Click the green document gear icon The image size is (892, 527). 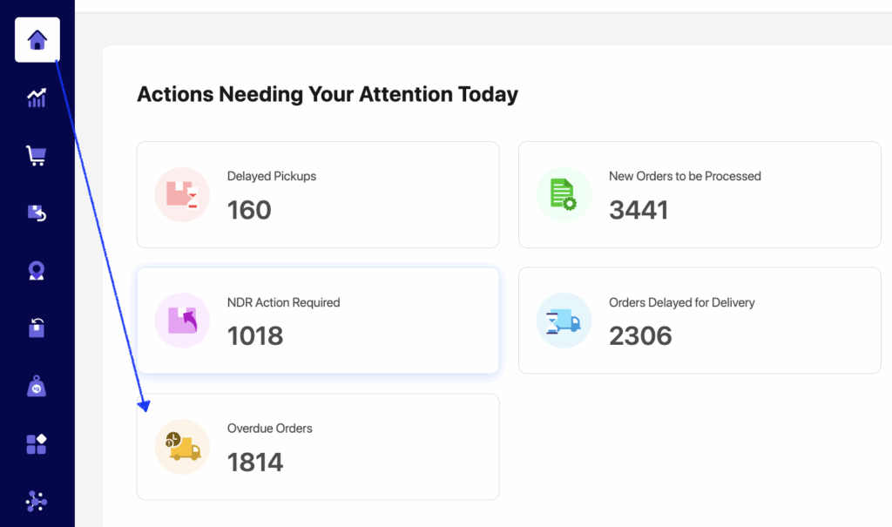point(564,194)
